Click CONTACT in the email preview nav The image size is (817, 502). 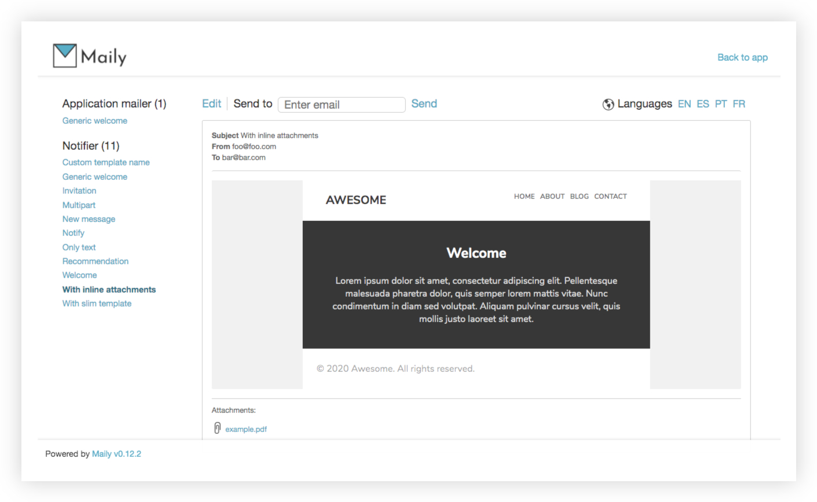click(x=610, y=197)
